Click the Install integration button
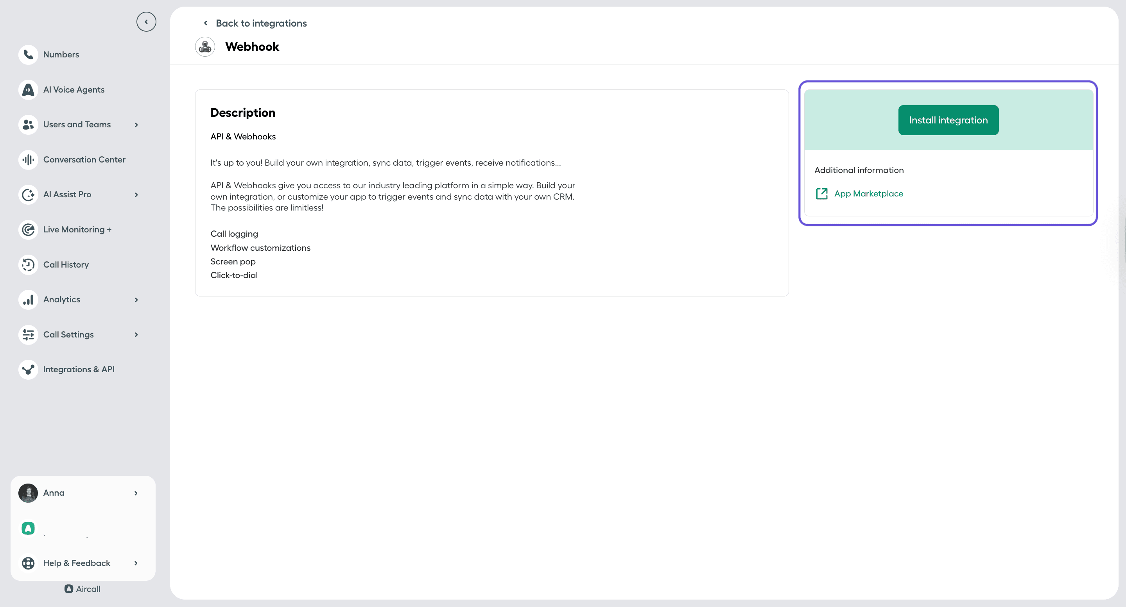This screenshot has width=1126, height=607. [948, 120]
